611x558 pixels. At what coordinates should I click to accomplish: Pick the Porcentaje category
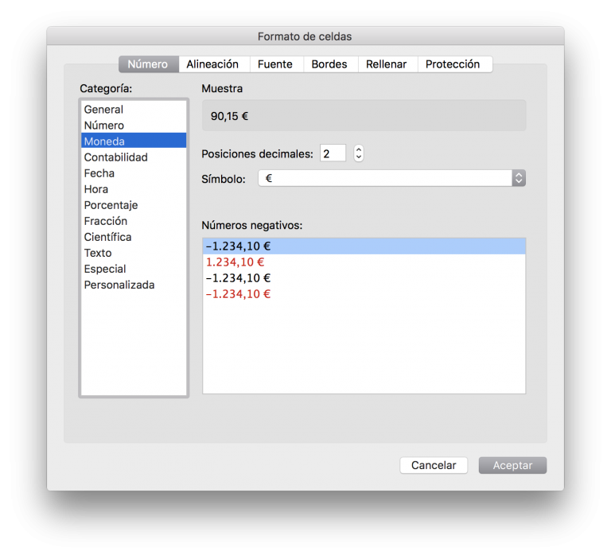point(134,205)
